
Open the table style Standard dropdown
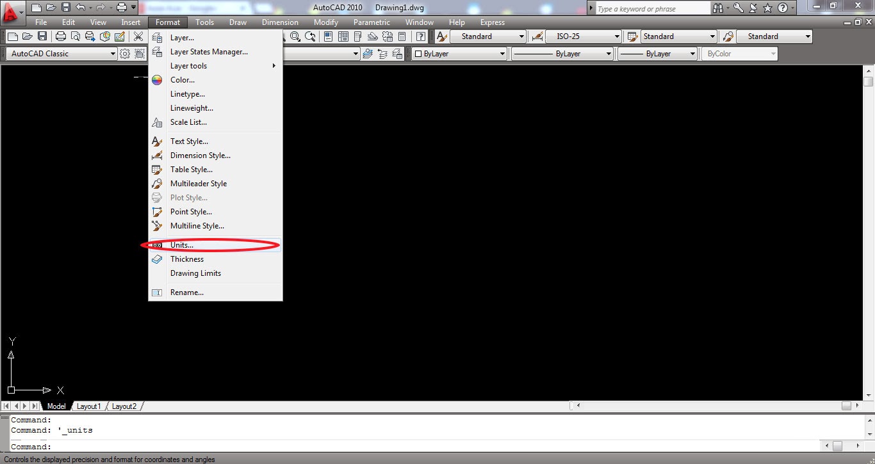tap(679, 36)
